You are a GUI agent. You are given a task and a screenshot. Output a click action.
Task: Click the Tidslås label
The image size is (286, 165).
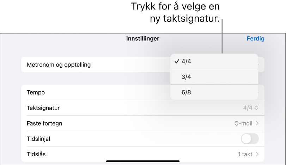pyautogui.click(x=36, y=154)
